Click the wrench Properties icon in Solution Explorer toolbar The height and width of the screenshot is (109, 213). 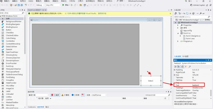pos(201,13)
